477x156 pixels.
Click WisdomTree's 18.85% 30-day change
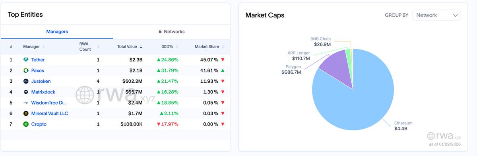coord(167,103)
